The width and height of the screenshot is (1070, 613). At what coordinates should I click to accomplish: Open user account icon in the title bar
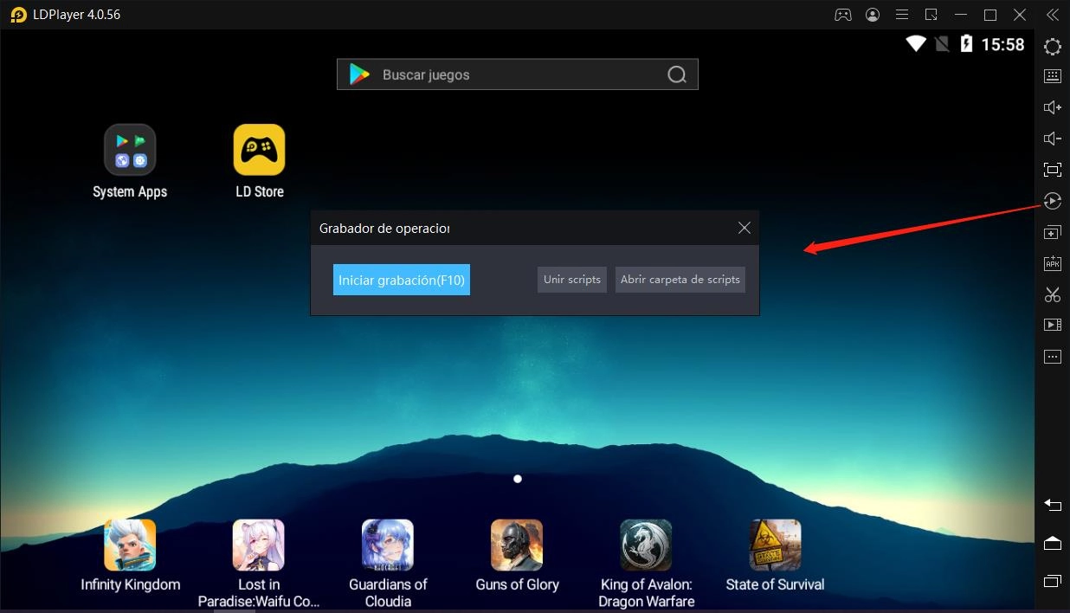point(873,15)
